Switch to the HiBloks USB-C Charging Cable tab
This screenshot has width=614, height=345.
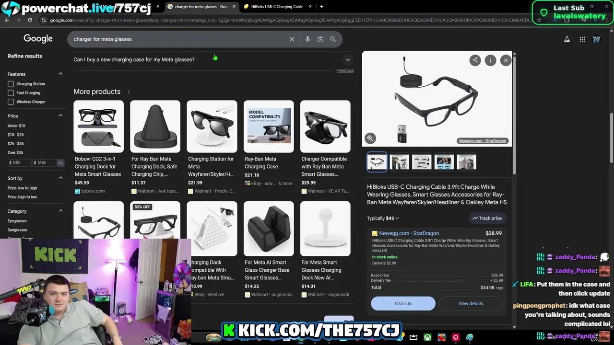click(277, 7)
